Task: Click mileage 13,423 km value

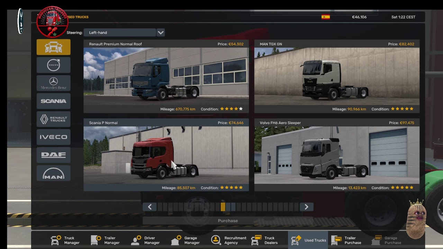Action: pyautogui.click(x=357, y=188)
